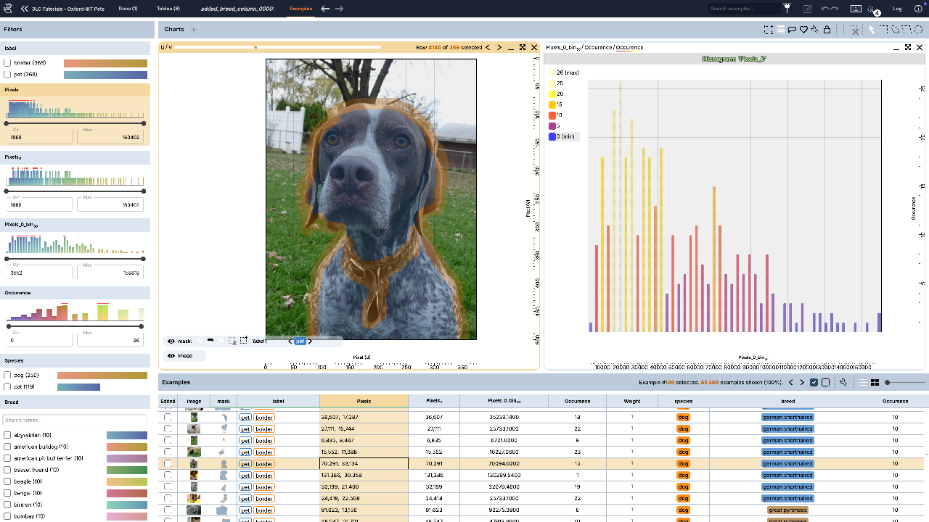Toggle image layer visibility eye
The image size is (929, 522).
tap(171, 356)
